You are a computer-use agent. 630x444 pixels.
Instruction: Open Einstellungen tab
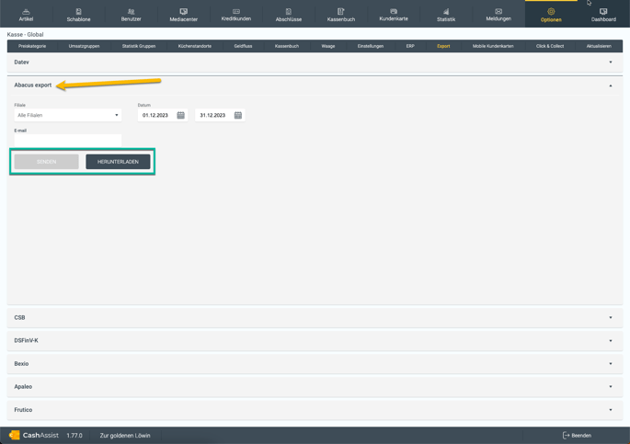point(371,46)
